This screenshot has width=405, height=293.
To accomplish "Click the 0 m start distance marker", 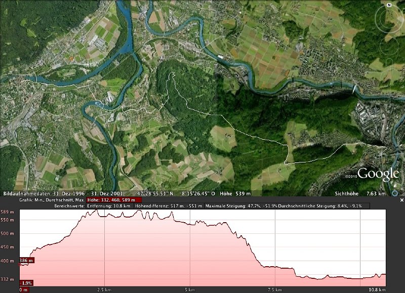I will point(23,290).
